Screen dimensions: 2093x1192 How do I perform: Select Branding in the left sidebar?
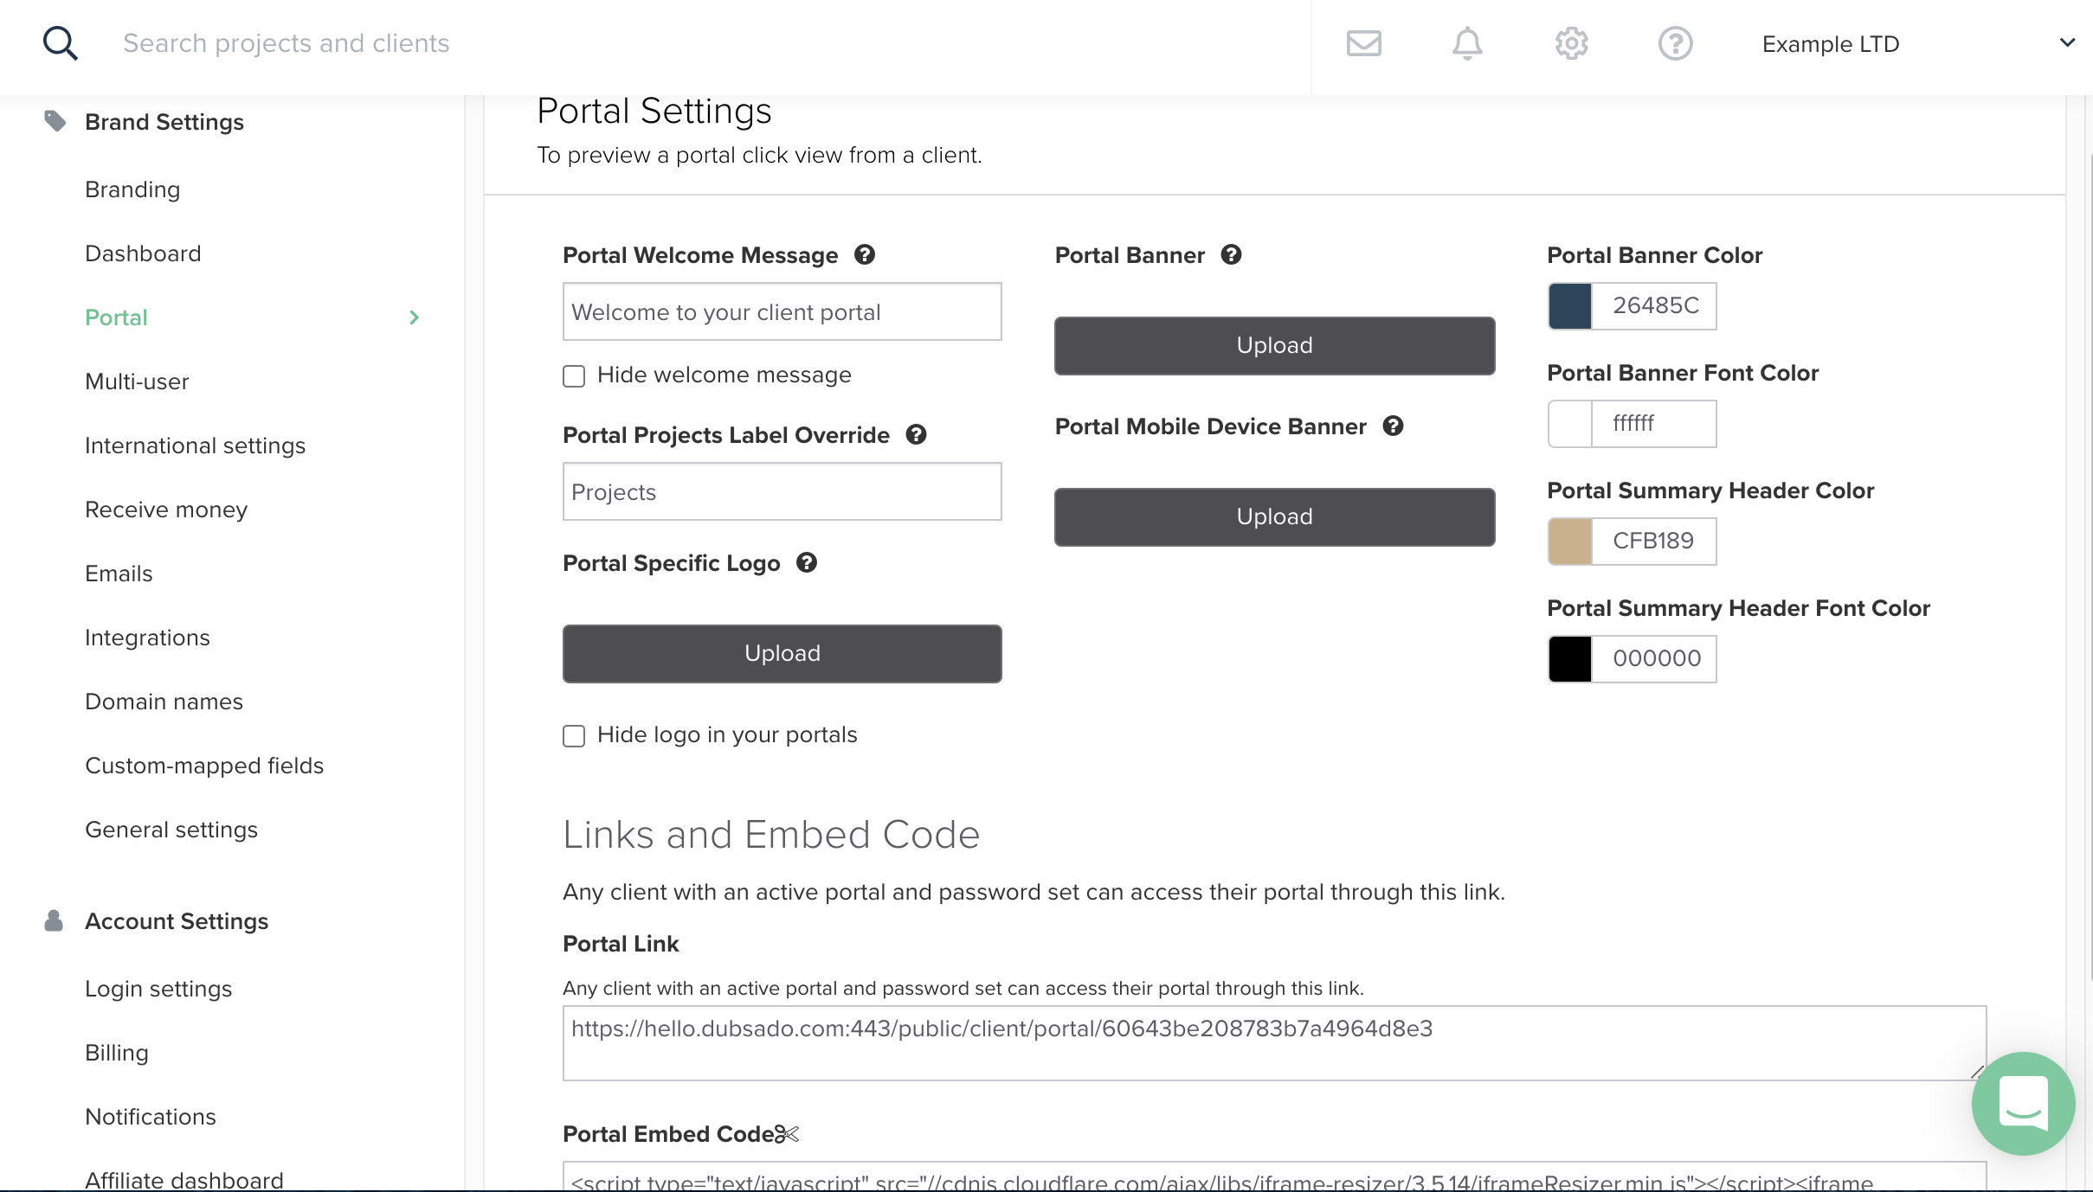(x=132, y=188)
